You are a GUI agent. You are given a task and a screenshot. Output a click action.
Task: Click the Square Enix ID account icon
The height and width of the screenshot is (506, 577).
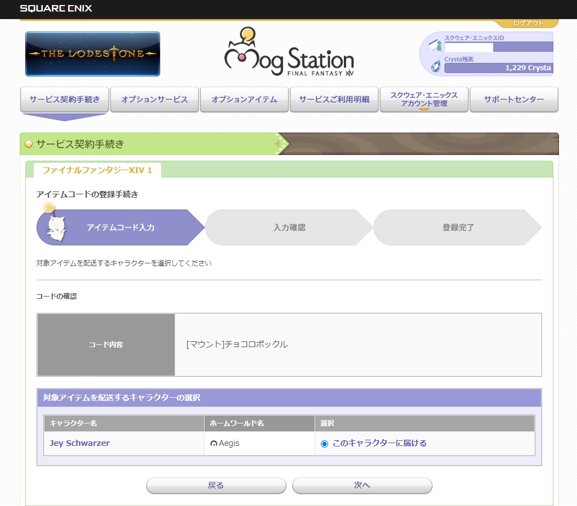(x=435, y=45)
